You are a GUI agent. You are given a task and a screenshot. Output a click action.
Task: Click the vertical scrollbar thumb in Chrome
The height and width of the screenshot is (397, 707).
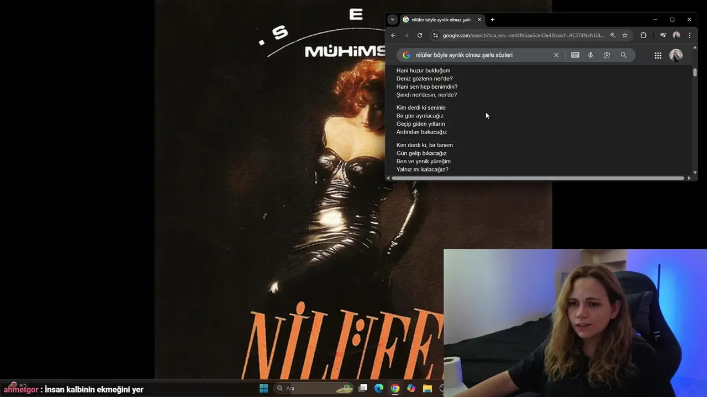tap(695, 72)
